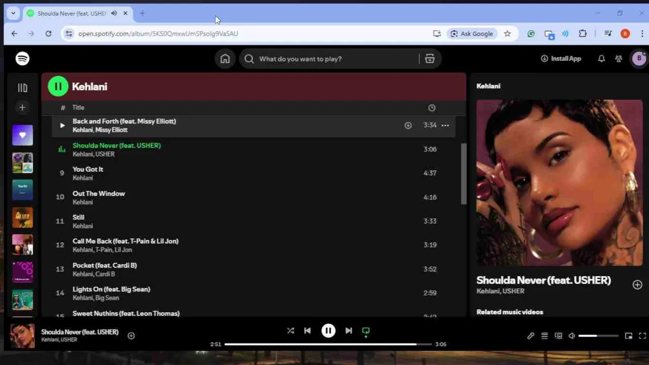Reload the page

coord(49,33)
